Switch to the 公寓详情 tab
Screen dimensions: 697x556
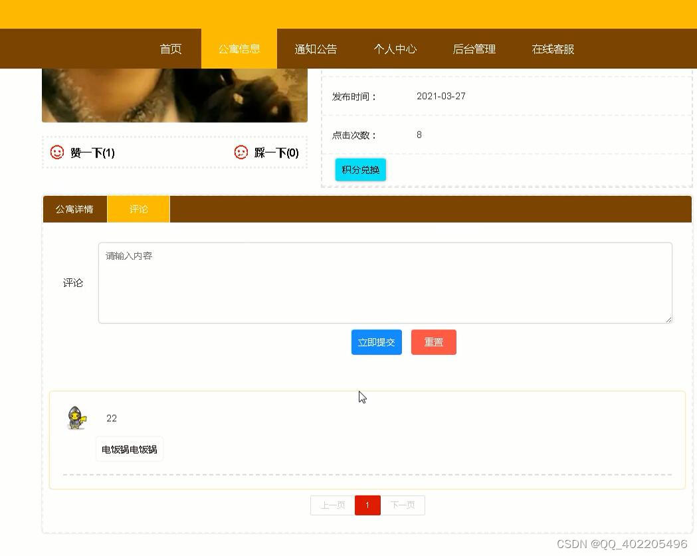pyautogui.click(x=74, y=209)
